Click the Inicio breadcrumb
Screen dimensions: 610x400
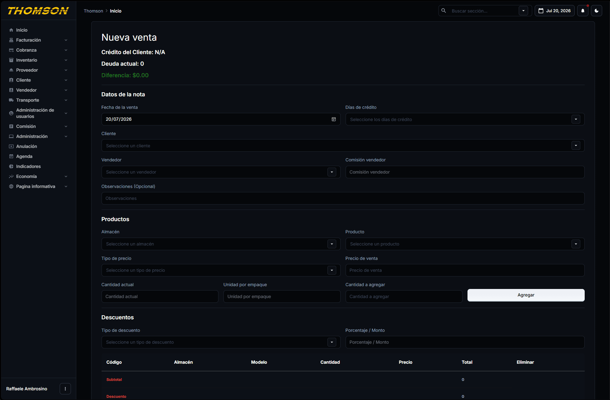[x=116, y=11]
